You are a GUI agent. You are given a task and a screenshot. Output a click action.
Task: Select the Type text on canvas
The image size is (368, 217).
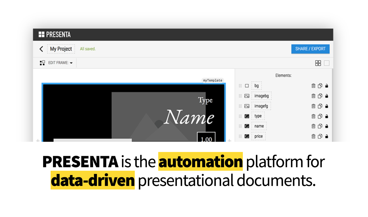pos(205,101)
